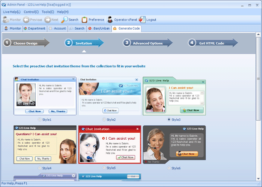Click the Generate Code tab's icon
Screen dimensions: 262x187
115,28
